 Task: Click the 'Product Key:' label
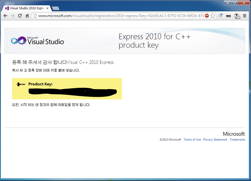pyautogui.click(x=40, y=84)
